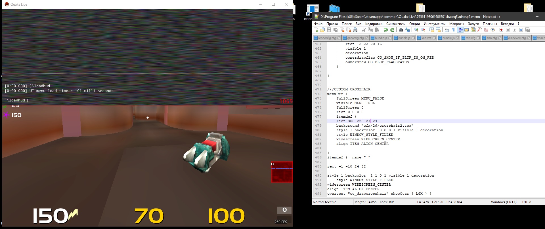Save the current file in Notepad++
Image resolution: width=545 pixels, height=229 pixels.
click(329, 30)
